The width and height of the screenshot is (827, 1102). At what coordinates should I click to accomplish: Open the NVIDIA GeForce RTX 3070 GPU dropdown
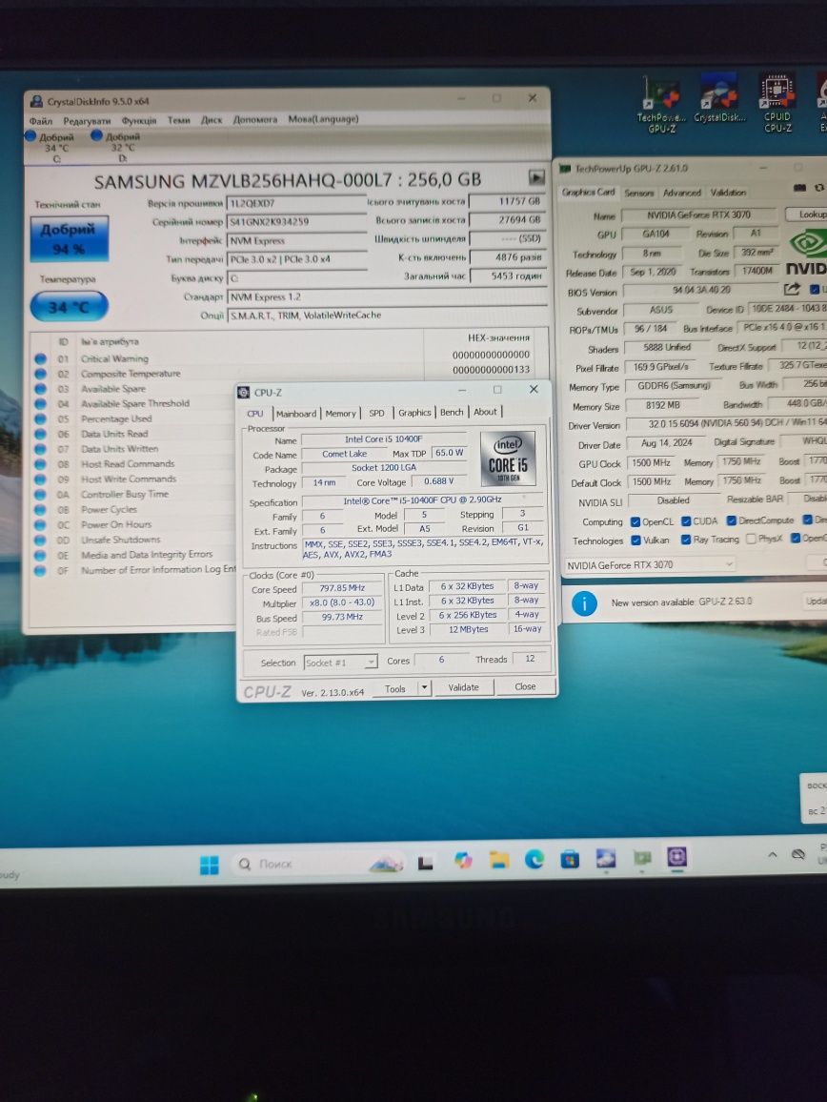tap(650, 565)
